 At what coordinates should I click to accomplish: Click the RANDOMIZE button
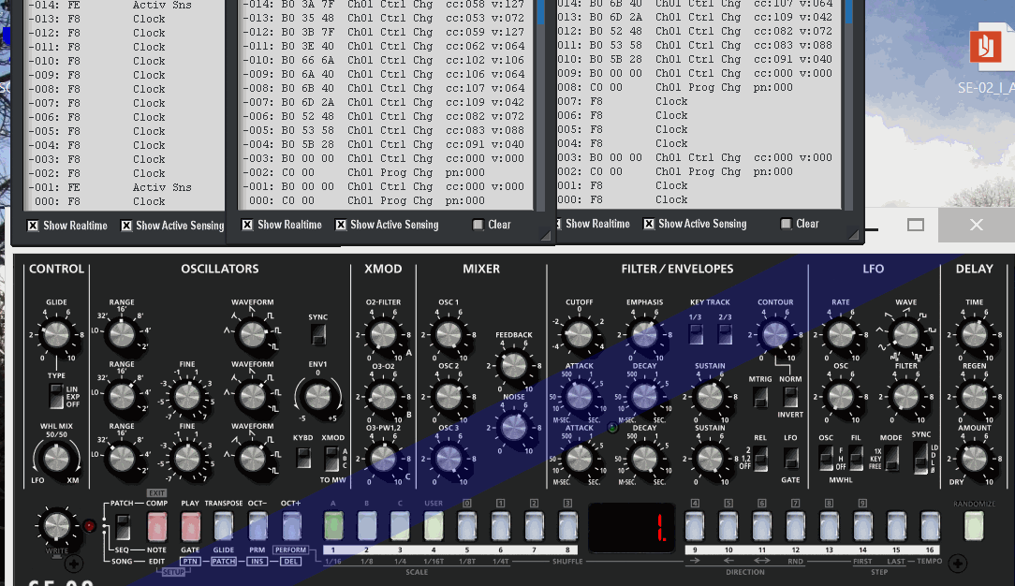coord(974,526)
